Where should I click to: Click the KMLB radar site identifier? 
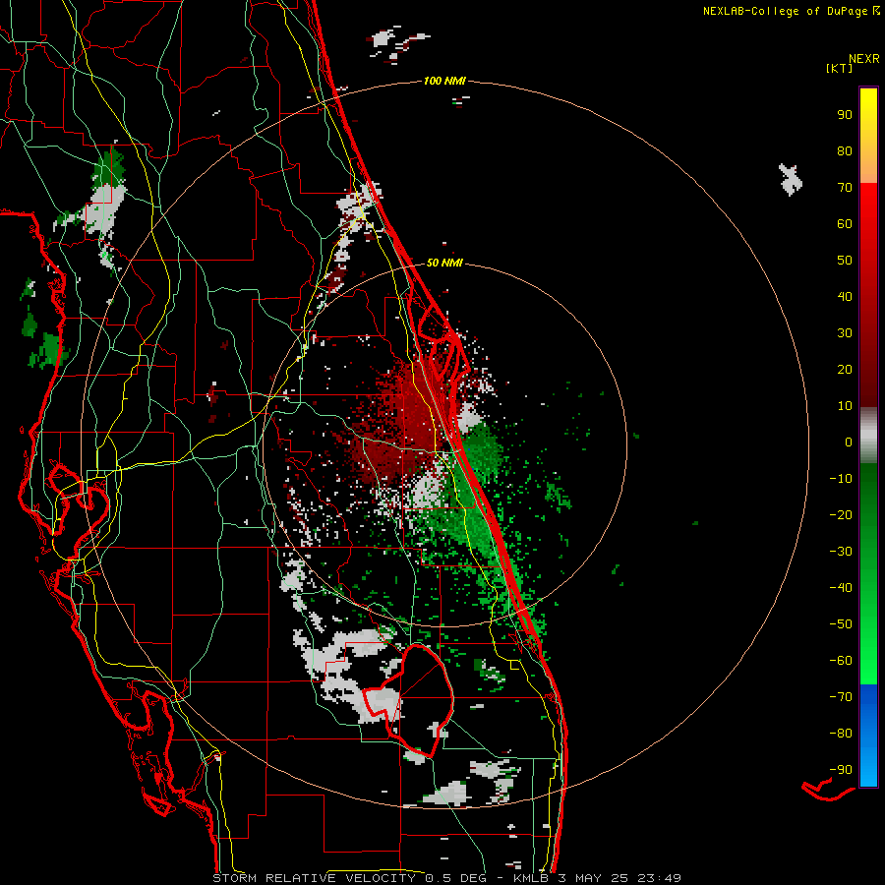[531, 878]
